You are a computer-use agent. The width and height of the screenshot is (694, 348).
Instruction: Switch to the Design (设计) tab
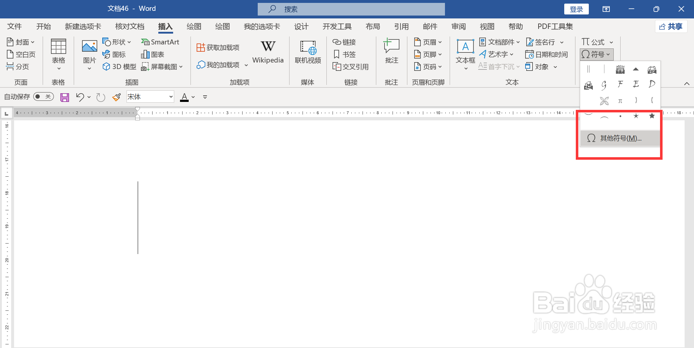[301, 26]
